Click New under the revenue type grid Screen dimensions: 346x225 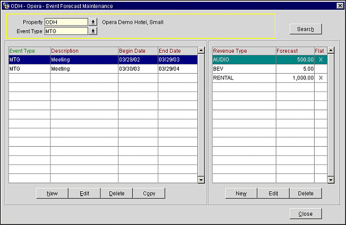click(x=241, y=193)
